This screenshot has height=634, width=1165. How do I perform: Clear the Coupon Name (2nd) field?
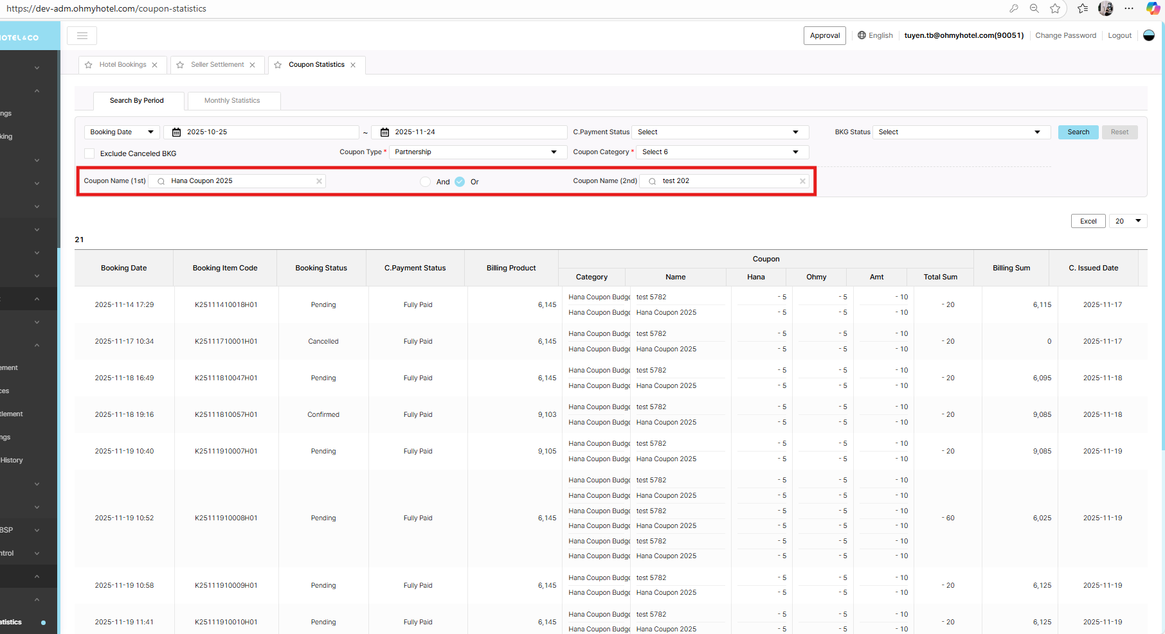802,181
